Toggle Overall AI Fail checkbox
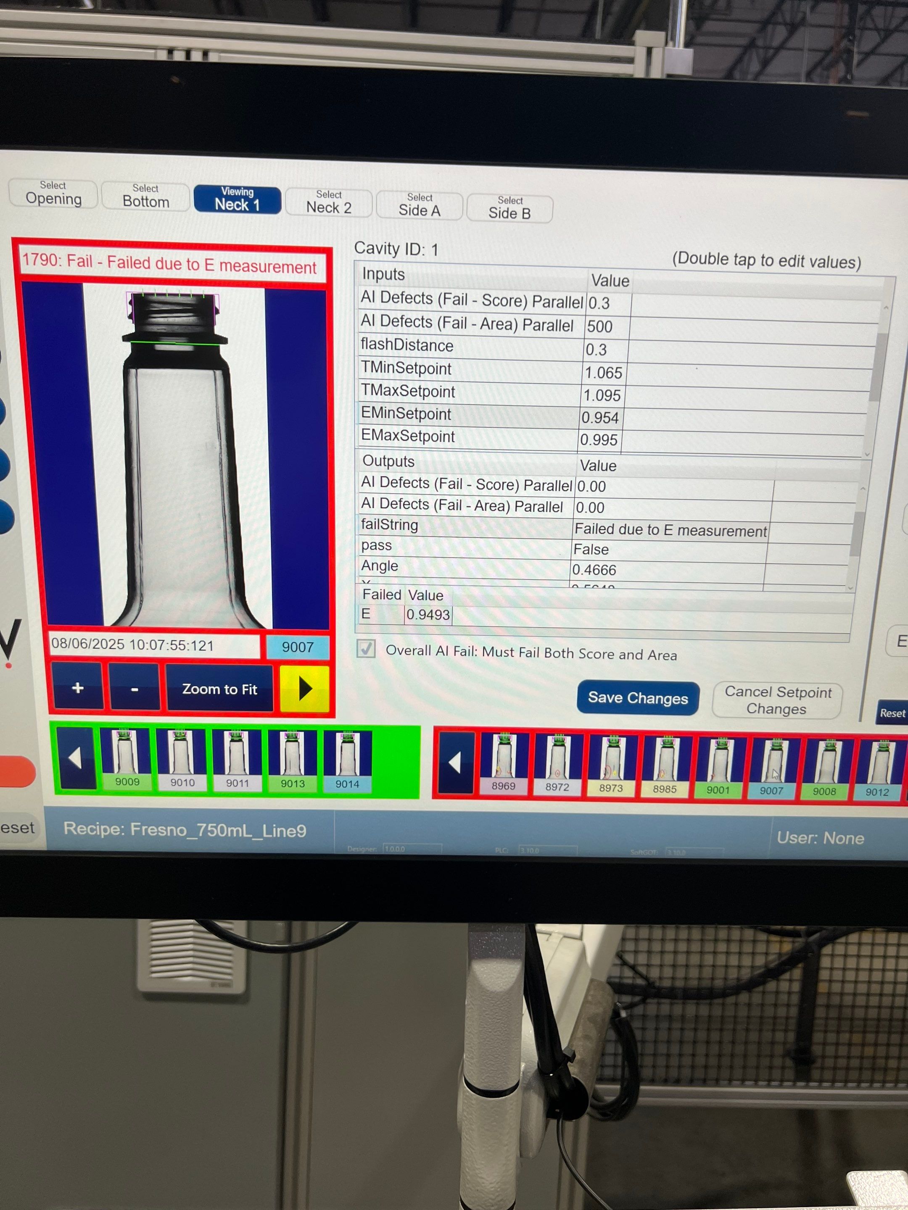Image resolution: width=908 pixels, height=1210 pixels. 366,649
